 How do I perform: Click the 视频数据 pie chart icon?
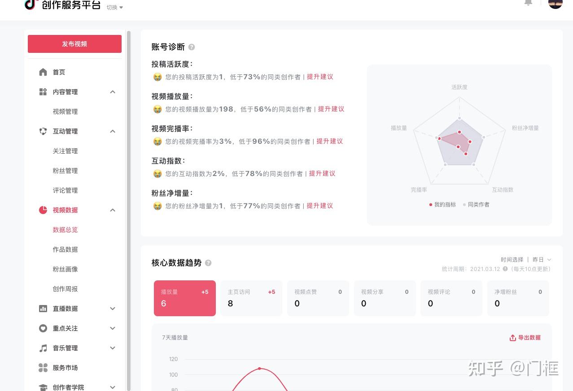click(43, 210)
